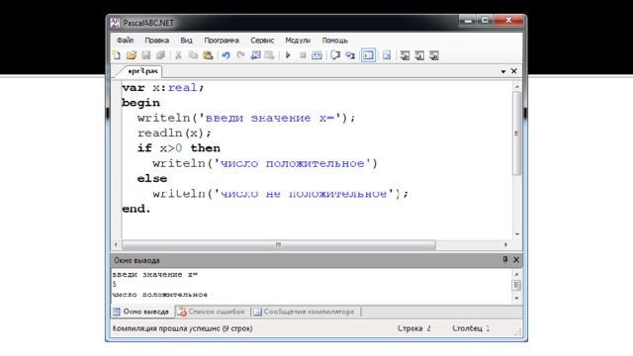This screenshot has height=356, width=633.
Task: Place cursor on the 'var x:real;' line
Action: [163, 88]
